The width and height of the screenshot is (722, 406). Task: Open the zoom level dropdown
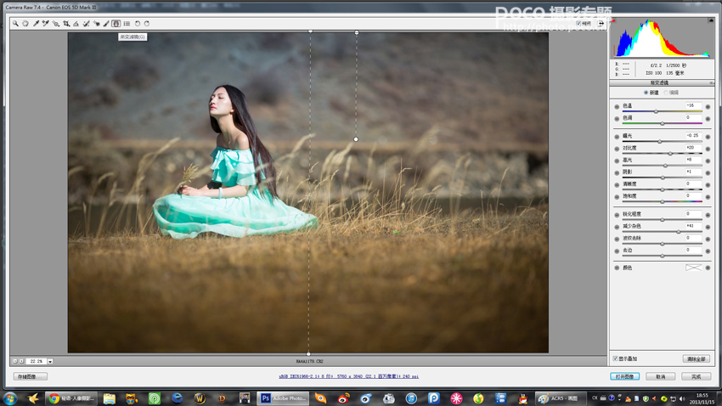50,362
